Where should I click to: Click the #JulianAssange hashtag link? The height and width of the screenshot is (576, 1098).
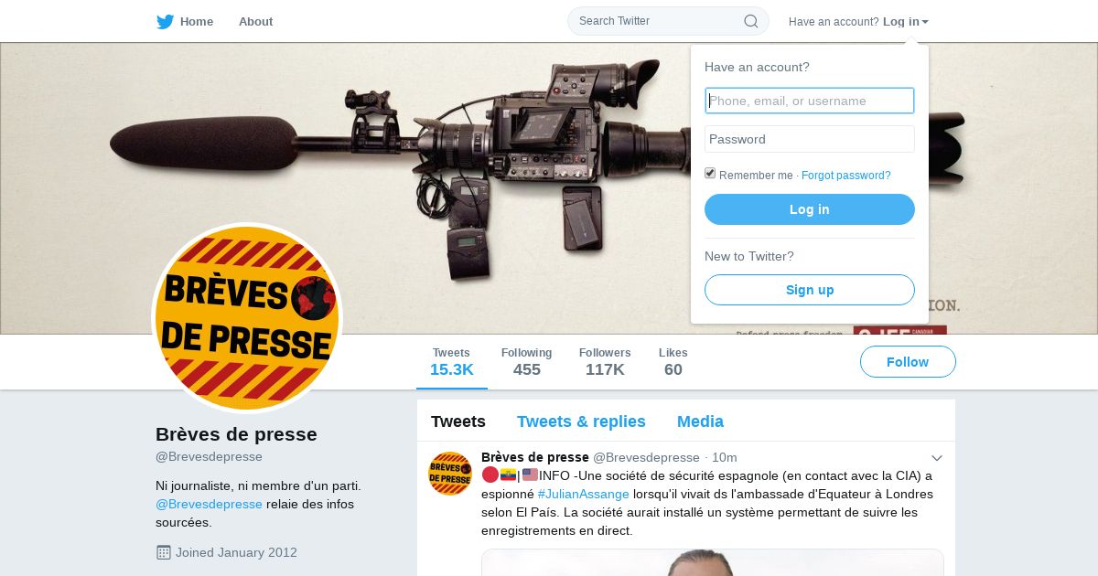(583, 494)
